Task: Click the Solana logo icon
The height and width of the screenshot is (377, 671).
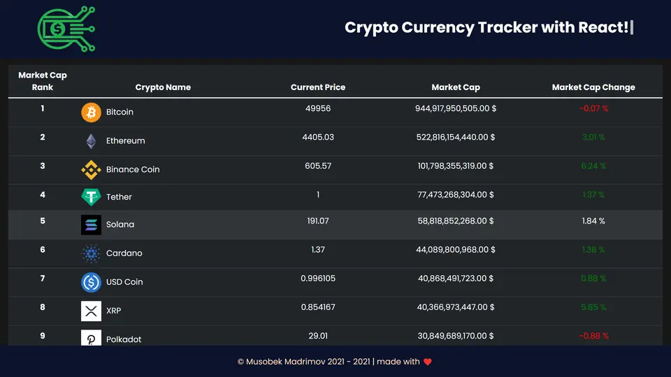Action: (91, 225)
